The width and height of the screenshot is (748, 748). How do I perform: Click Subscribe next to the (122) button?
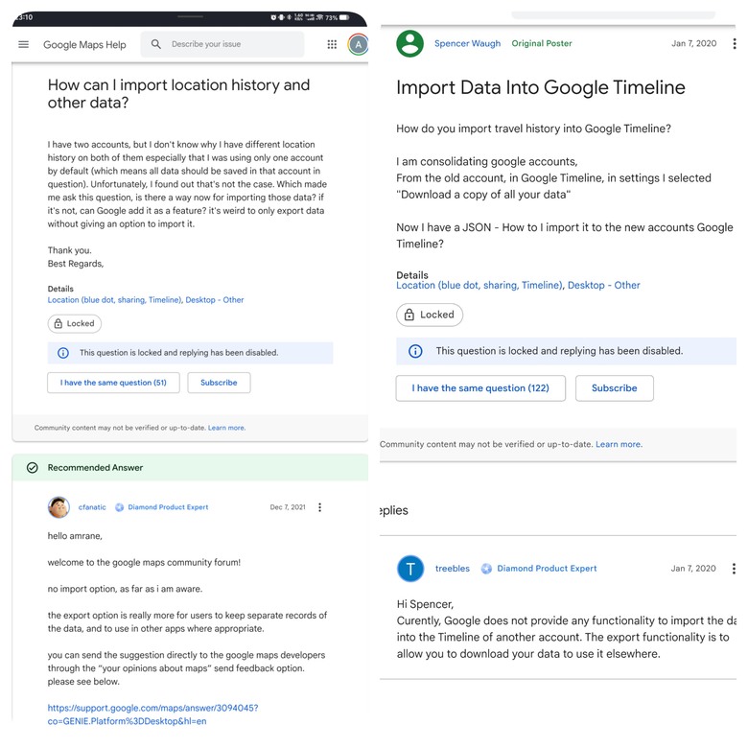point(615,388)
